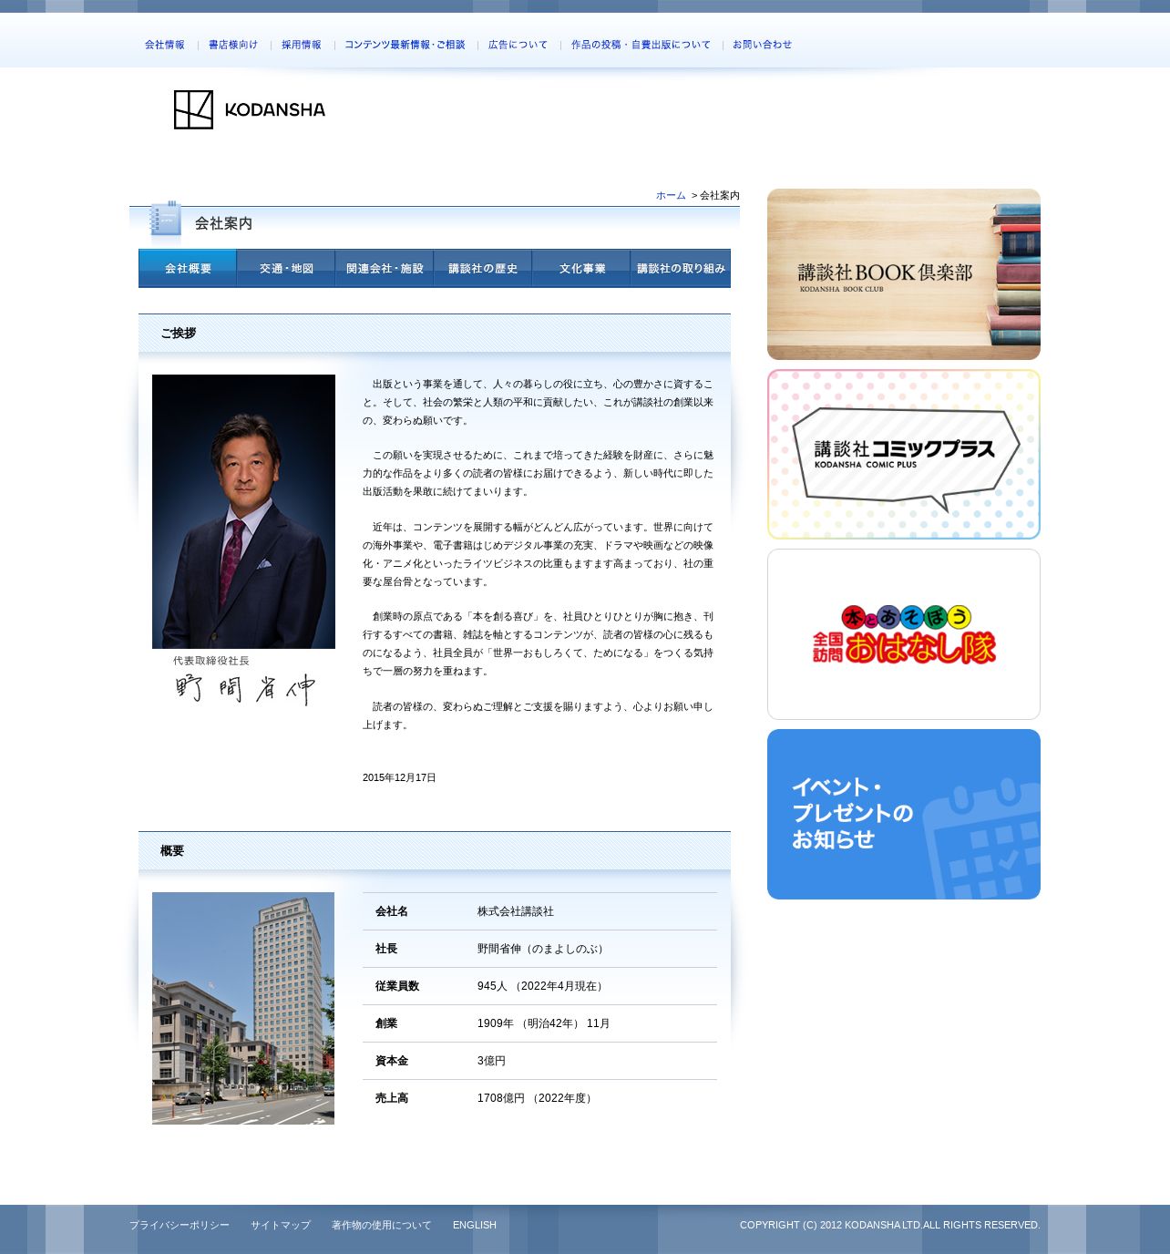Select the 関連会社・施設 tab
The height and width of the screenshot is (1254, 1170).
pos(385,269)
